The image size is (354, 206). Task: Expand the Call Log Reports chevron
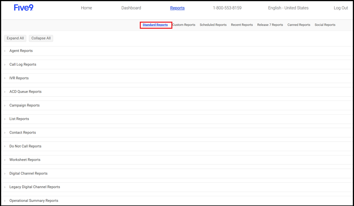[5, 65]
